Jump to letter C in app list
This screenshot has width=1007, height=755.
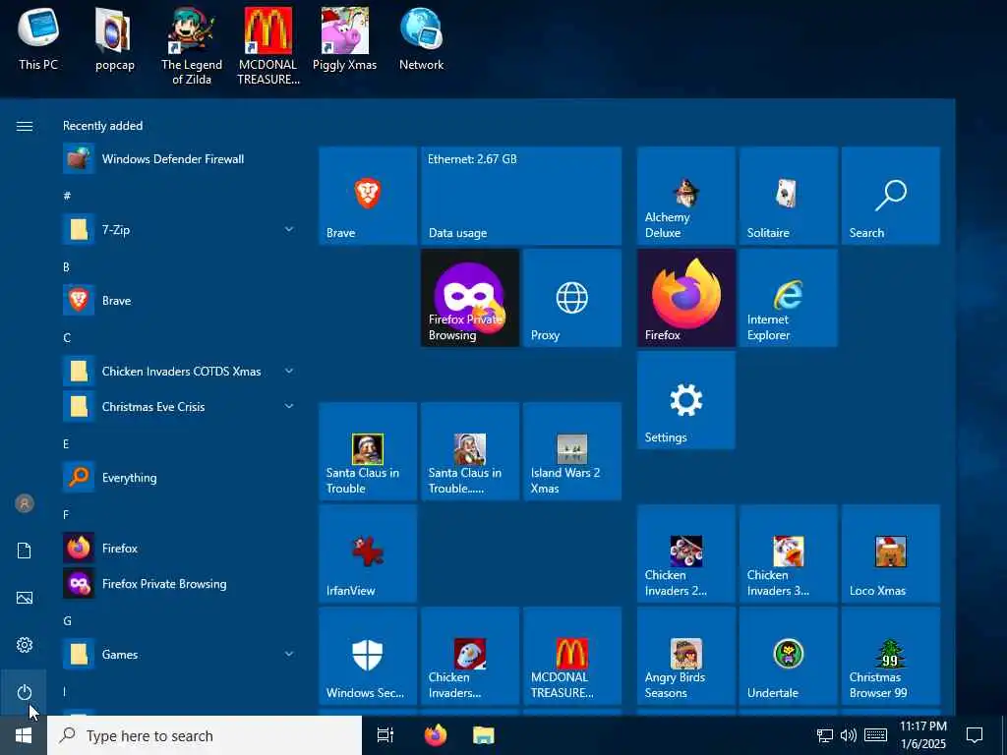coord(67,338)
